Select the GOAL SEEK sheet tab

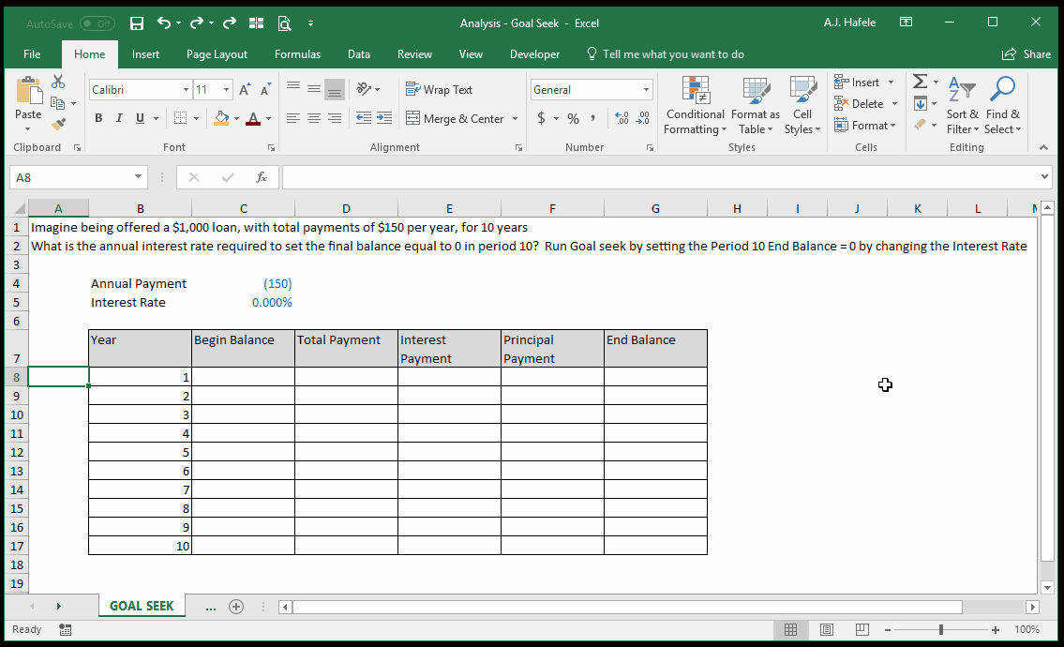click(142, 606)
